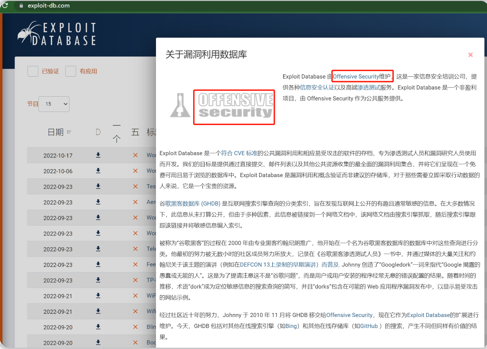Click the padlock icon beside exploit-db.com
487x349 pixels.
[21, 5]
